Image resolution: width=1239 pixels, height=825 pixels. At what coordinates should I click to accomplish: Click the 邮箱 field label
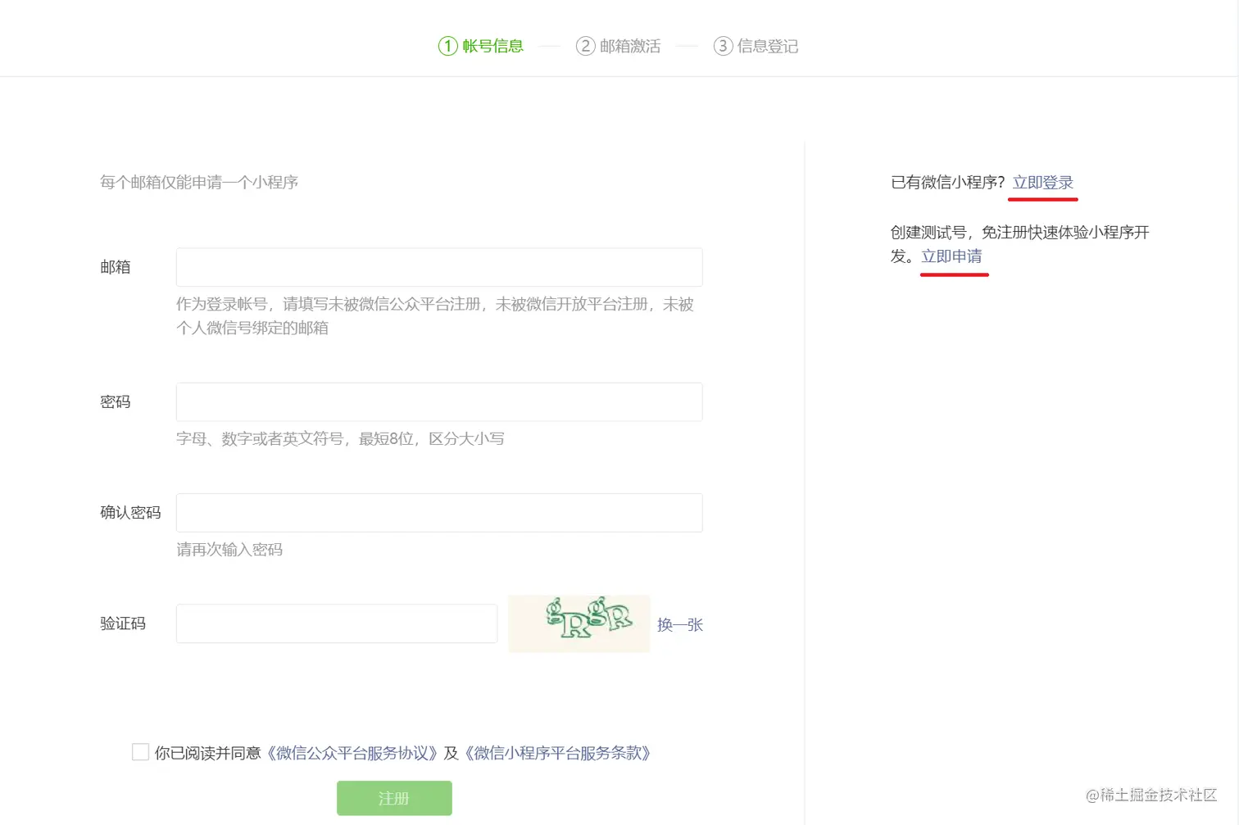coord(116,267)
